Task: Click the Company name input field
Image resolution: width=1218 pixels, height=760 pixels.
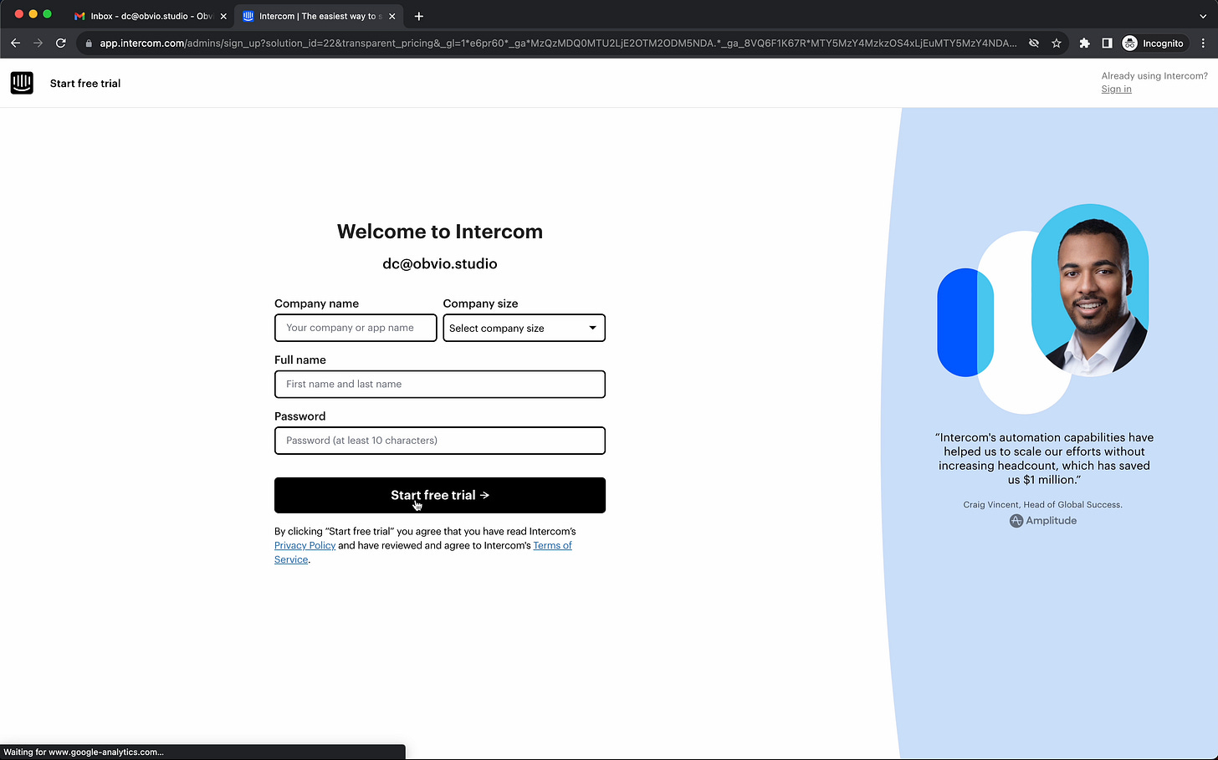Action: click(356, 328)
